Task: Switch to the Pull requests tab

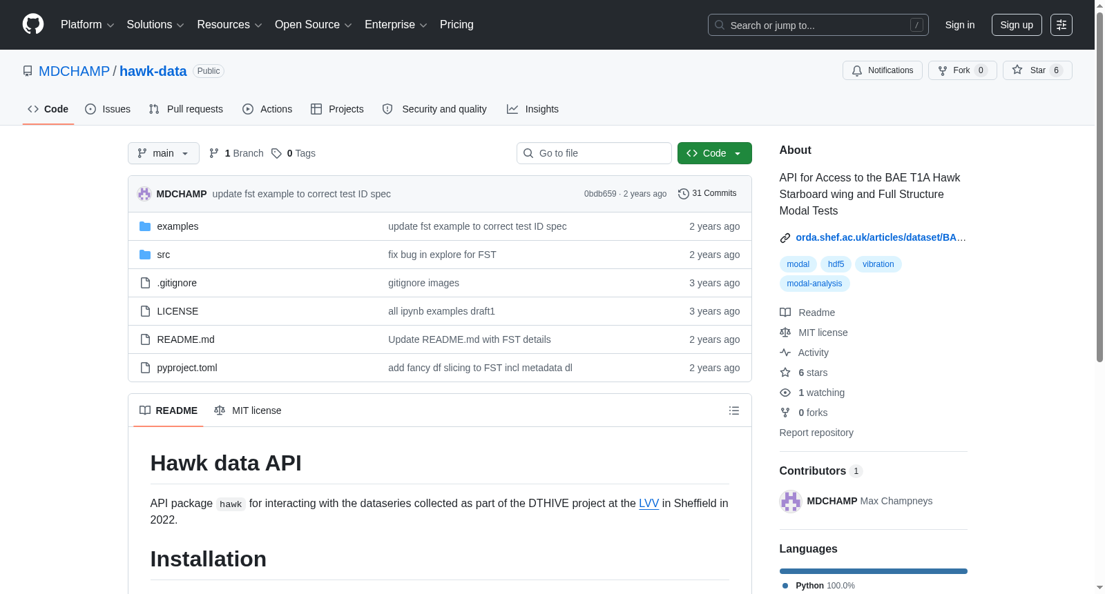Action: pyautogui.click(x=186, y=109)
